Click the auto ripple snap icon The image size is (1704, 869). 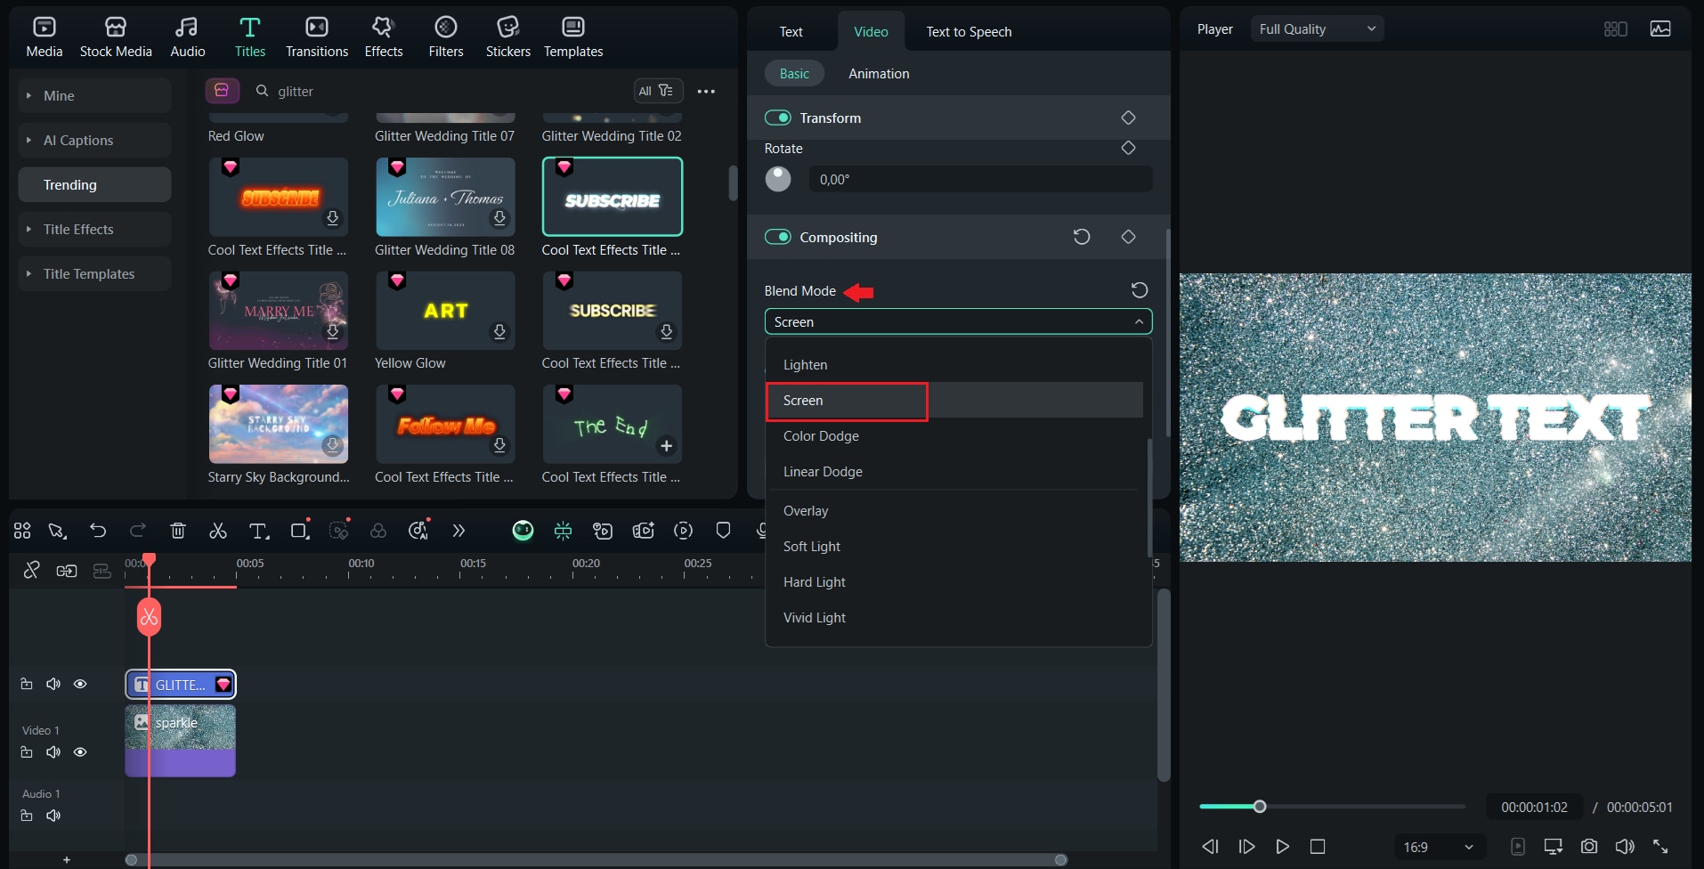[563, 531]
